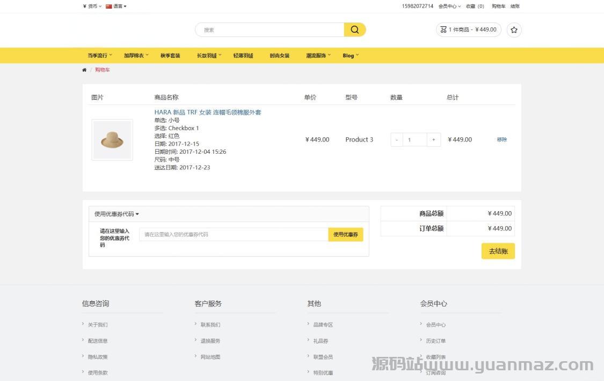Screen dimensions: 604x381
Task: Click the yellow search magnifier button
Action: tap(354, 30)
